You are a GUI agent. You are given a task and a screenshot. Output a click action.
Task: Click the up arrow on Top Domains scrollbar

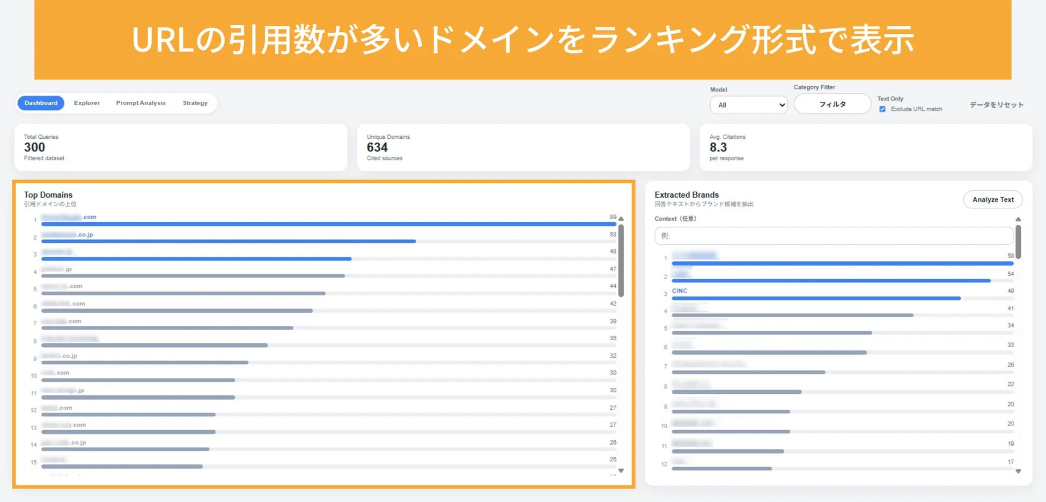[621, 219]
